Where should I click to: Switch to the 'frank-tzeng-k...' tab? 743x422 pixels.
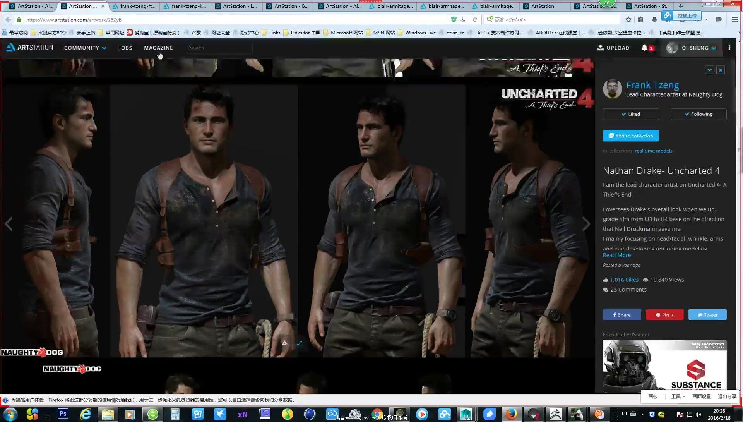pos(185,6)
